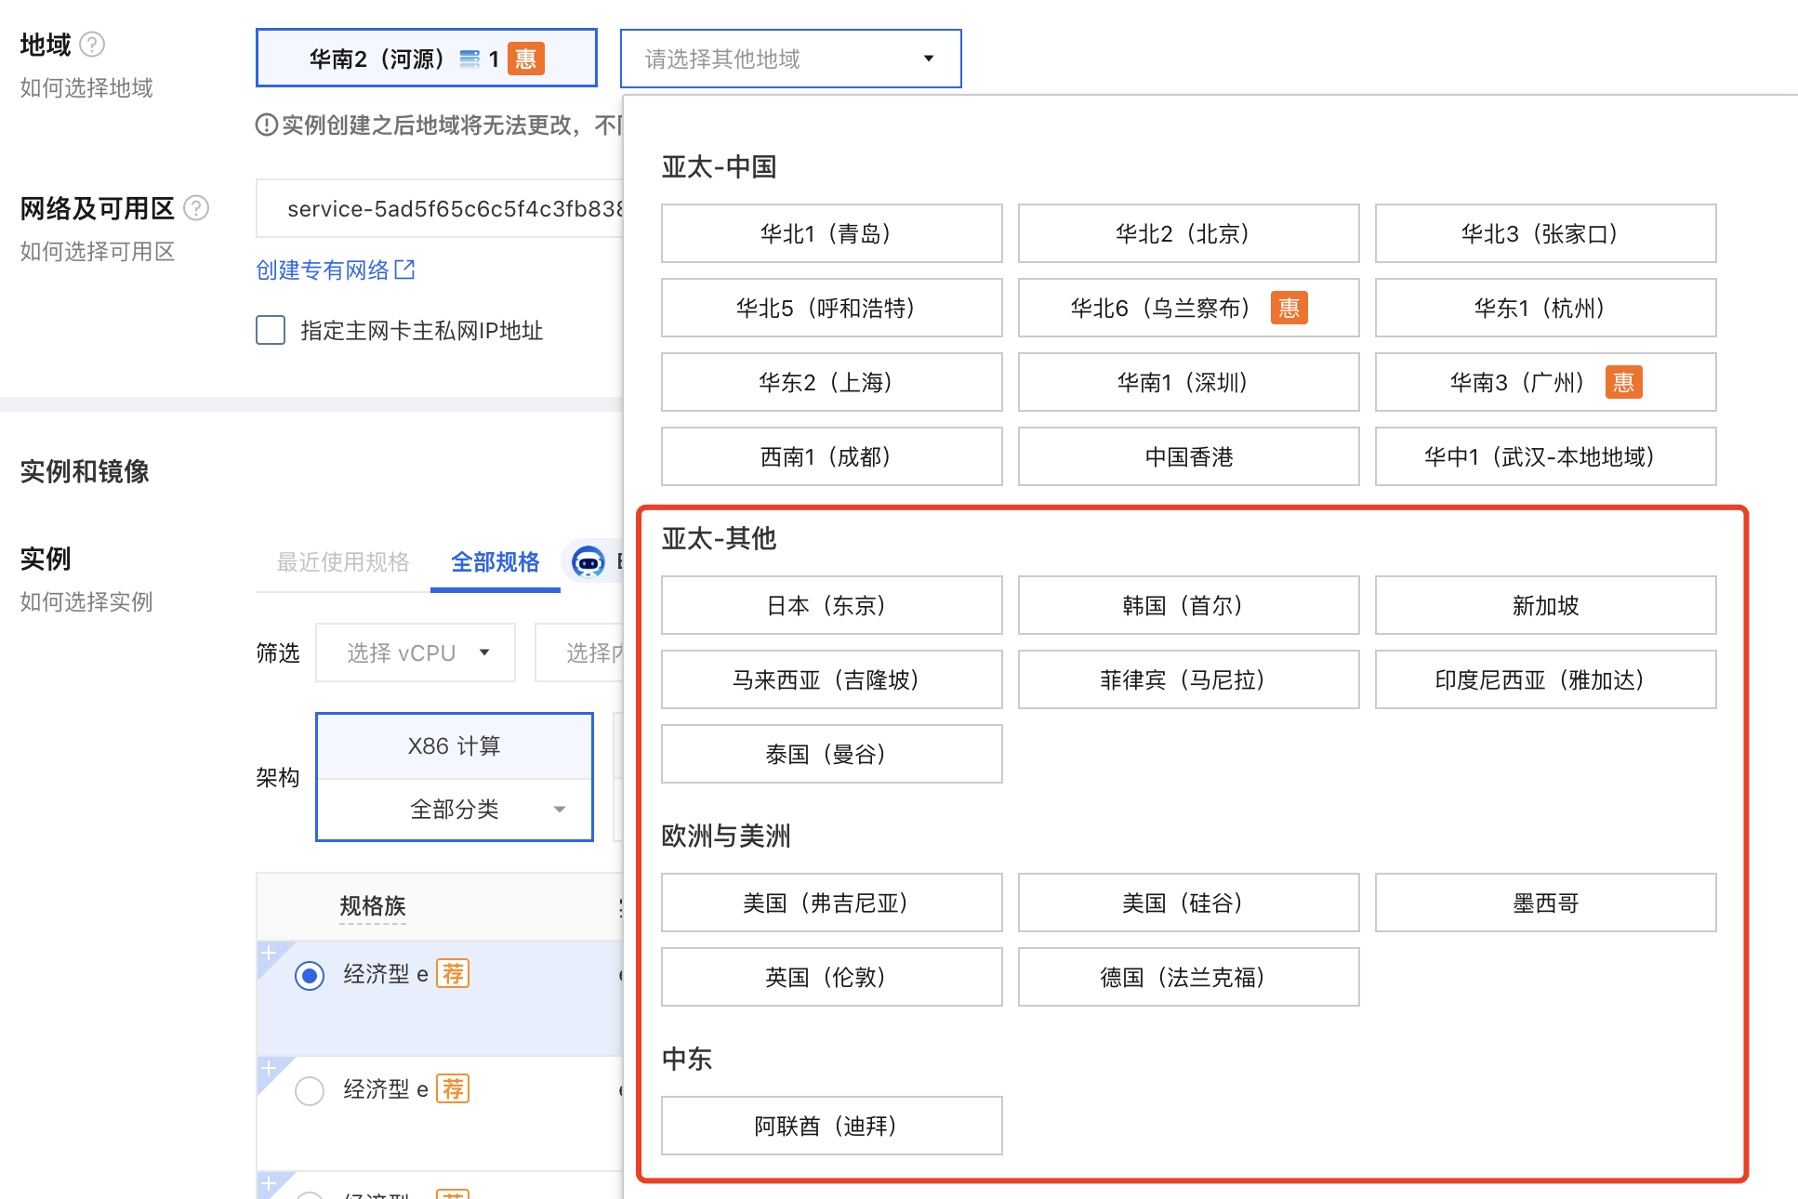Image resolution: width=1798 pixels, height=1199 pixels.
Task: Click the robot assistant icon
Action: 588,561
